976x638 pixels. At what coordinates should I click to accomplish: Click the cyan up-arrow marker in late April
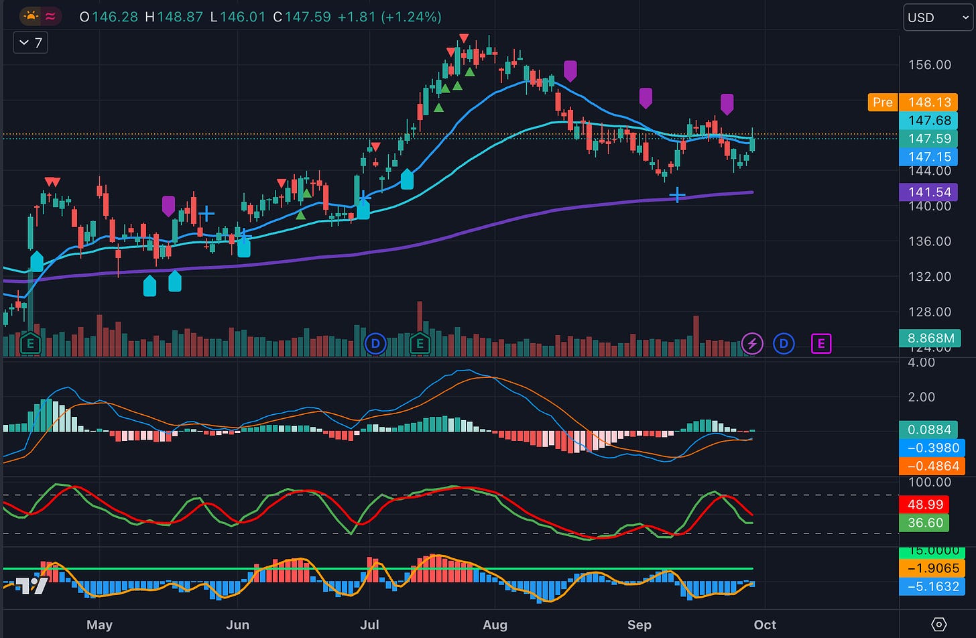[36, 261]
